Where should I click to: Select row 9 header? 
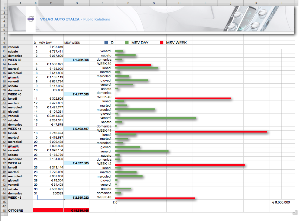tap(4, 43)
